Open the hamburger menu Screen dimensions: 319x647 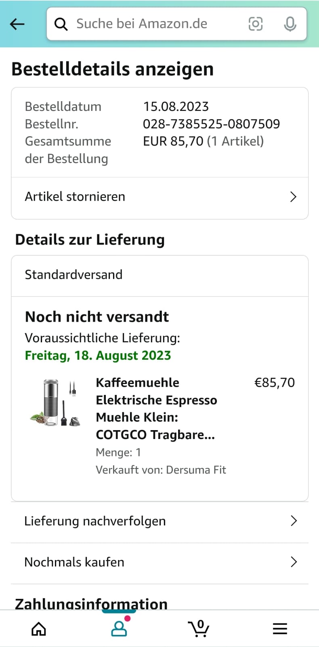pyautogui.click(x=280, y=629)
